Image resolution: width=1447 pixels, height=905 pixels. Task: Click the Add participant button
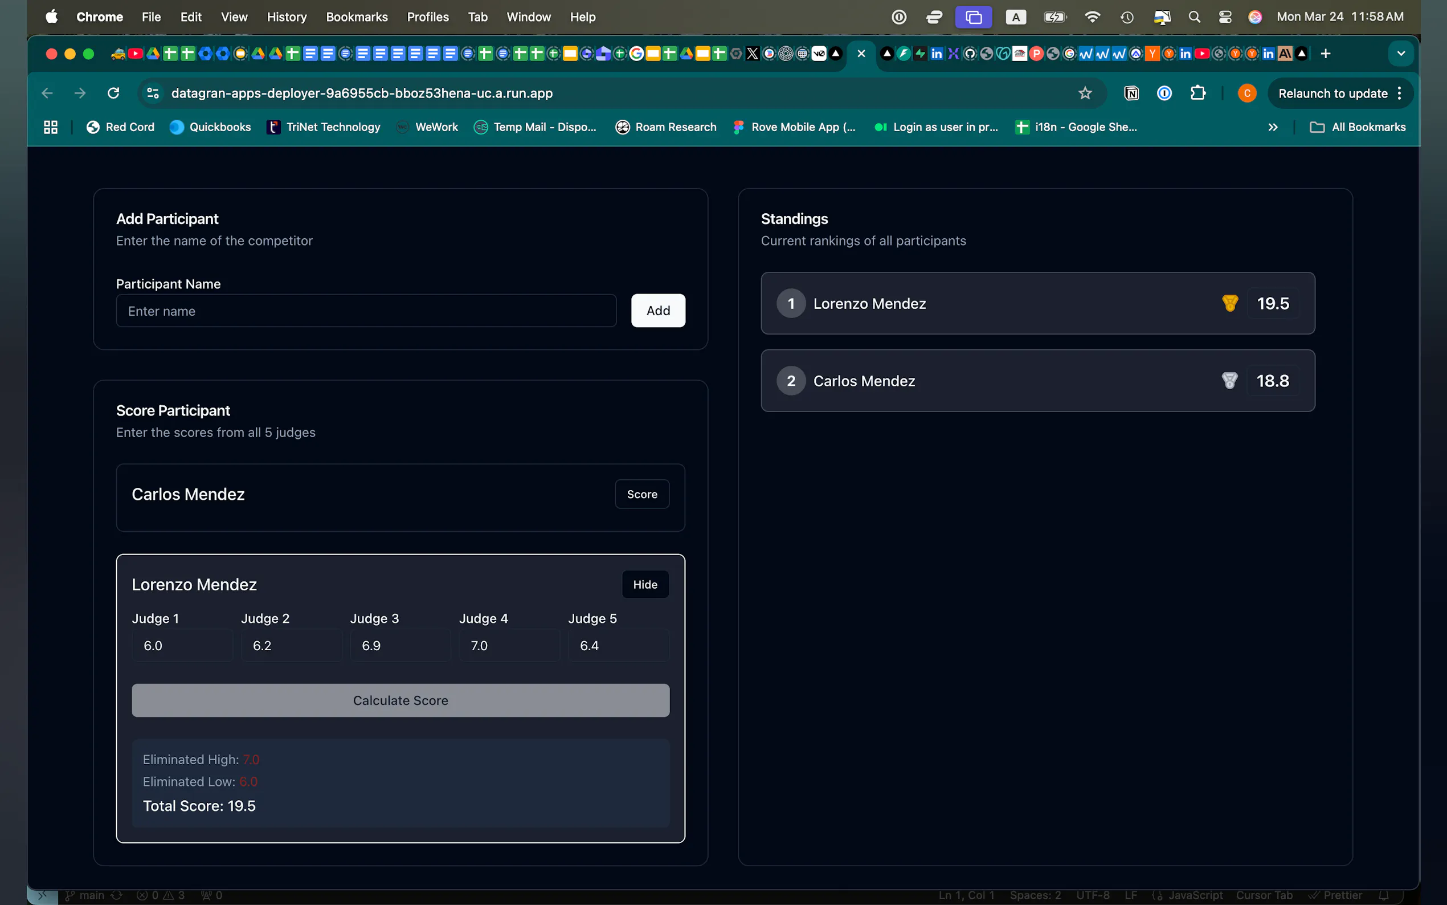(658, 311)
